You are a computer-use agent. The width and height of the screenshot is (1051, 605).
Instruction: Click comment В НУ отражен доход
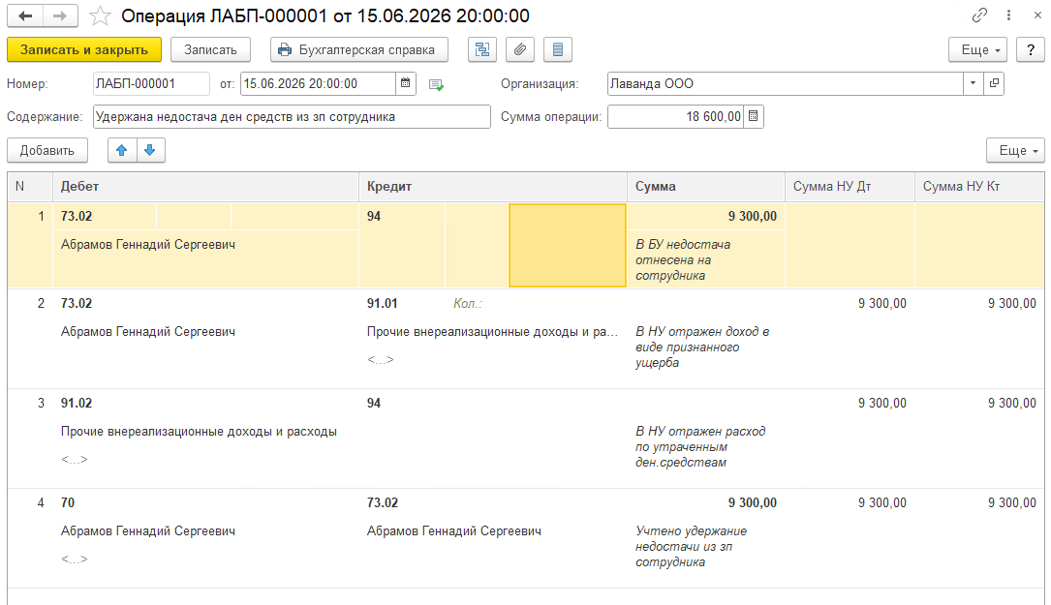tap(702, 348)
